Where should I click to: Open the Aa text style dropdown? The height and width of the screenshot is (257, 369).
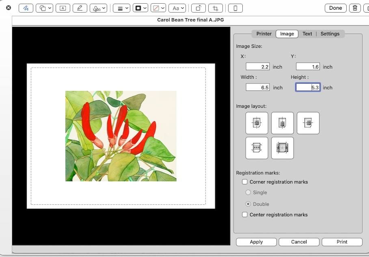(x=177, y=8)
